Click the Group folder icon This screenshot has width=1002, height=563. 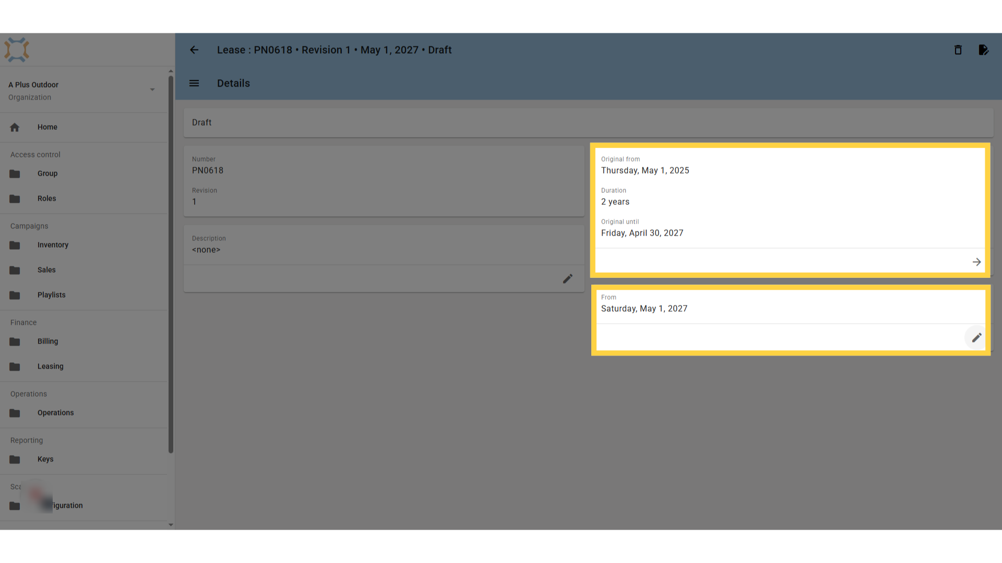(15, 174)
